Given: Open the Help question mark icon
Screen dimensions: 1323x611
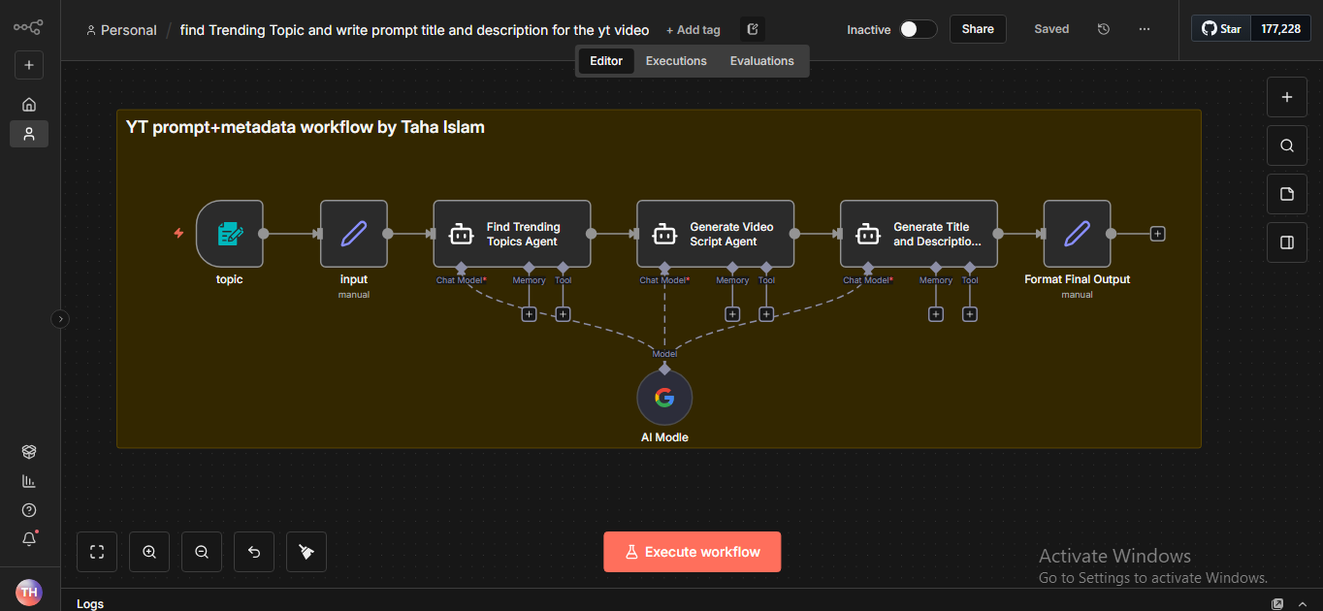Looking at the screenshot, I should click(29, 510).
